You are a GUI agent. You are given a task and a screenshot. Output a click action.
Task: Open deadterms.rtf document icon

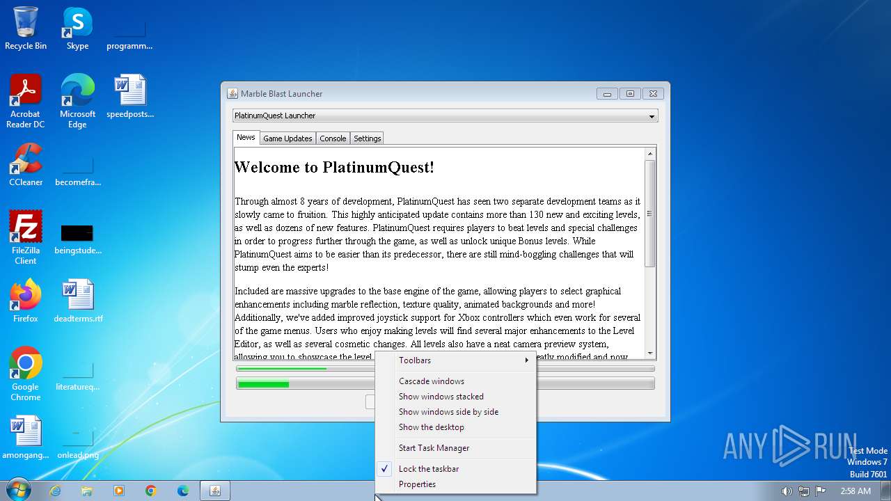tap(77, 301)
